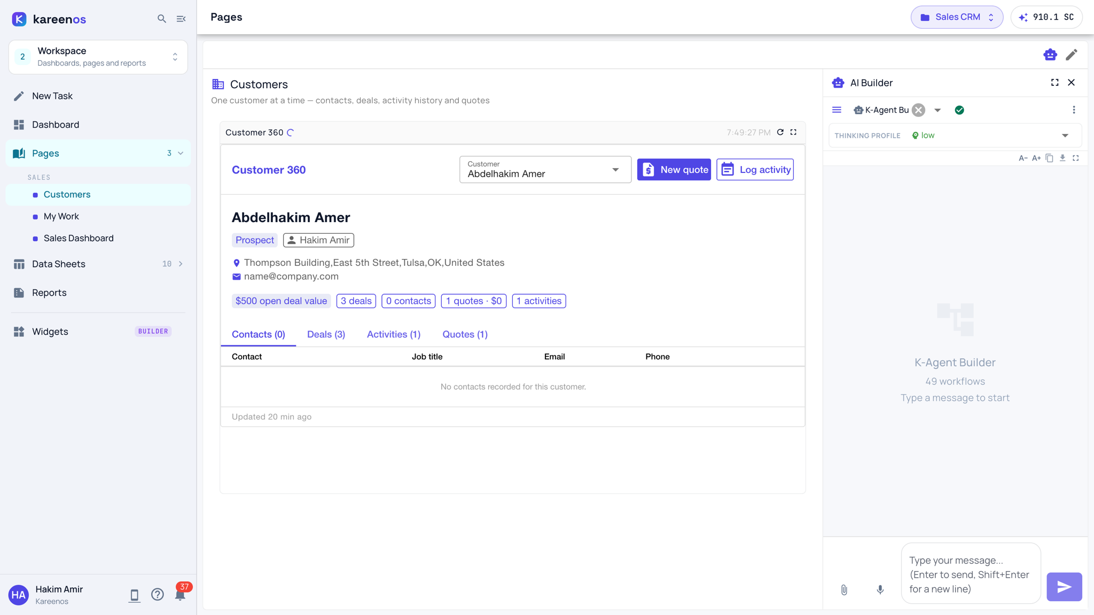This screenshot has width=1094, height=615.
Task: Switch to the Quotes (1) tab
Action: 465,334
